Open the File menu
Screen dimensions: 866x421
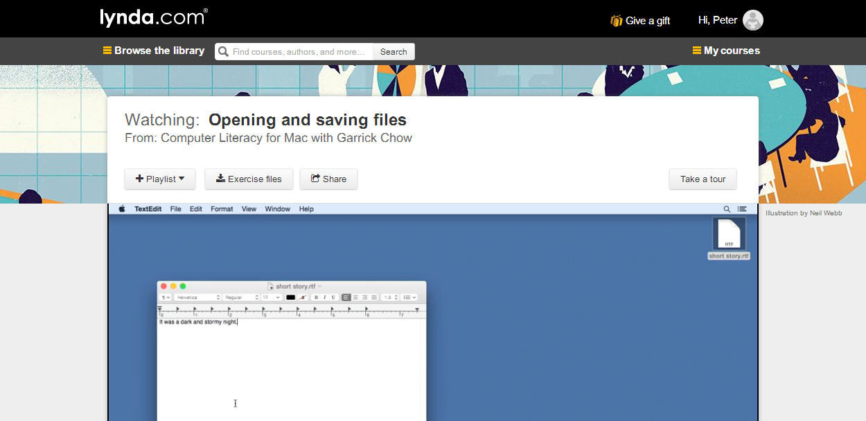tap(176, 208)
